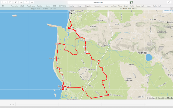This screenshot has height=108, width=173.
Task: Expand the Tracking bookmarks folder
Action: pos(40,6)
